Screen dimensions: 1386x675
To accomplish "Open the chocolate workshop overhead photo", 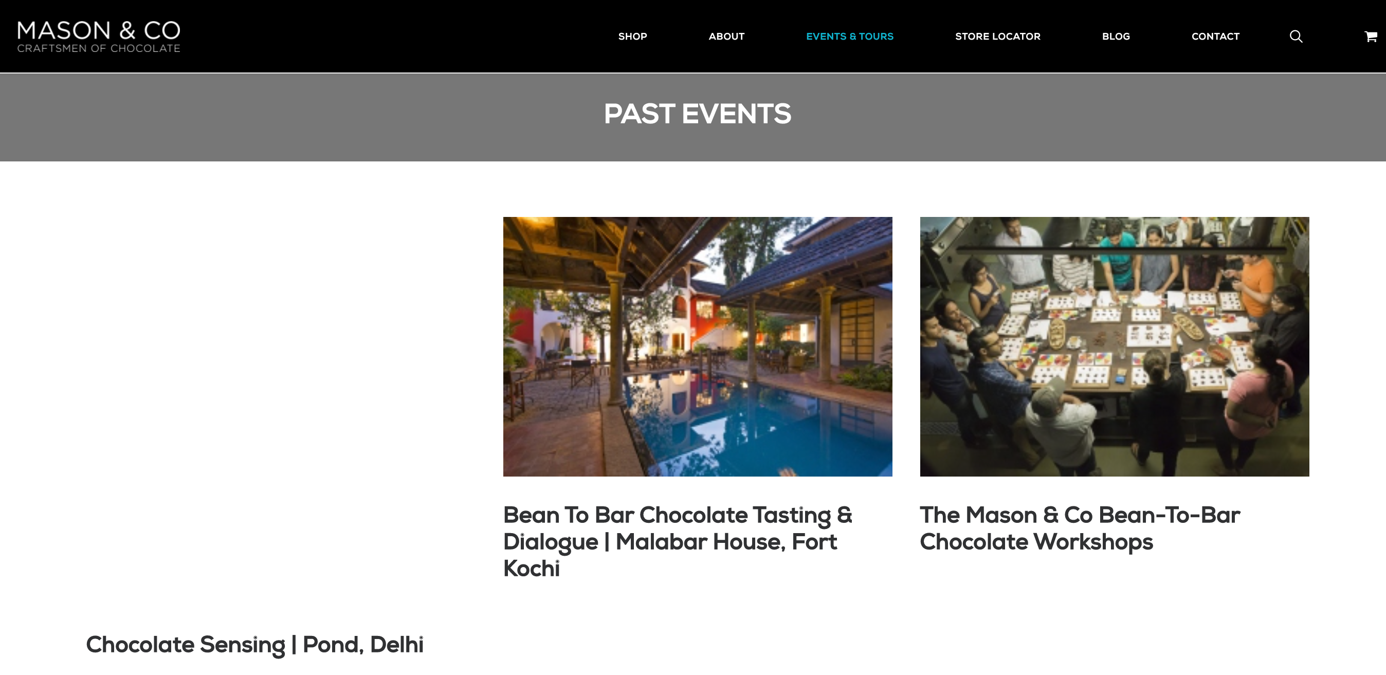I will coord(1114,346).
